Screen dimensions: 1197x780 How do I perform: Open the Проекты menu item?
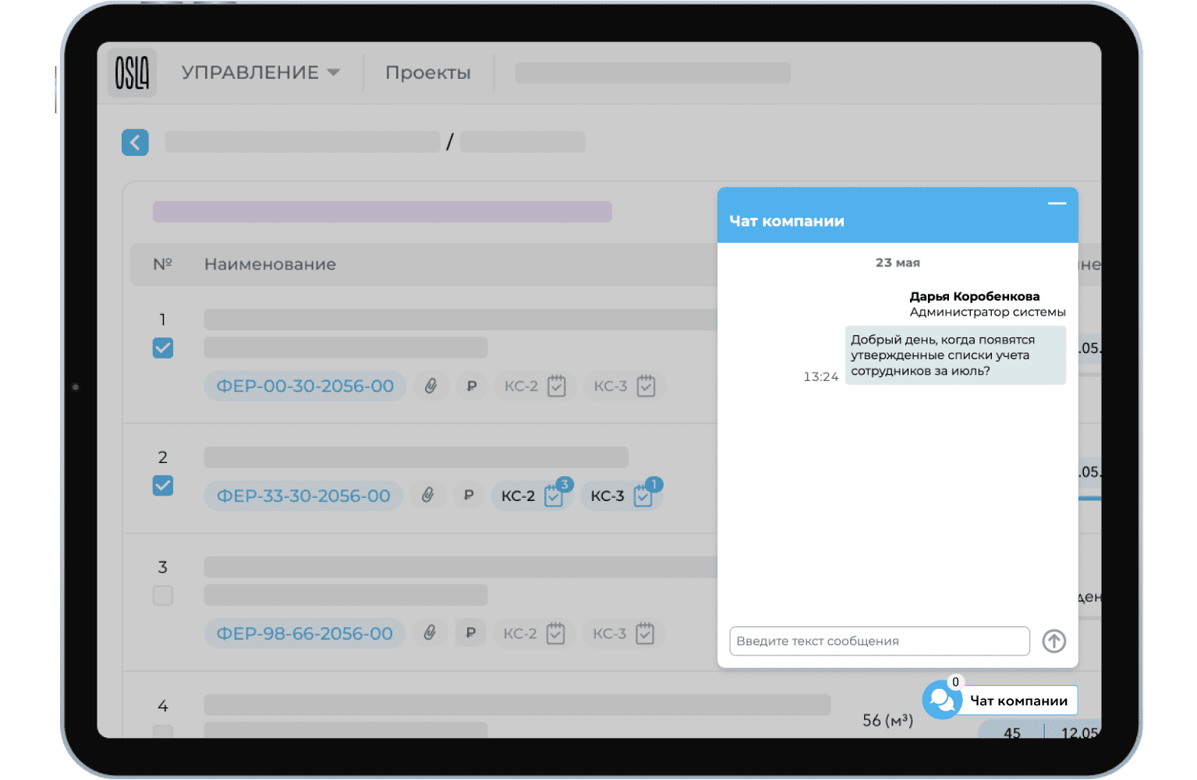(x=427, y=72)
